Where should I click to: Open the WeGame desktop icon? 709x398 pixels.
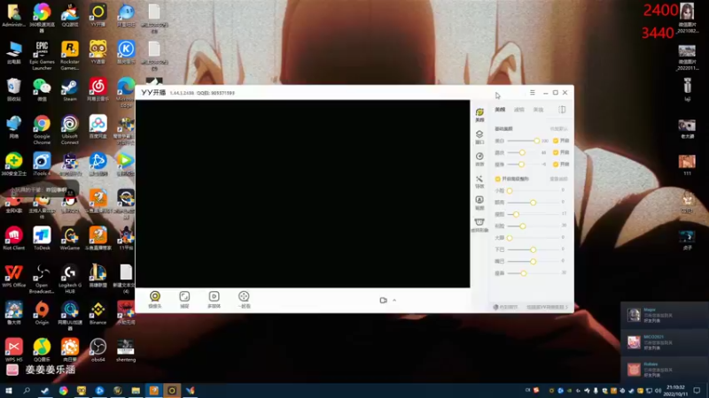tap(70, 238)
